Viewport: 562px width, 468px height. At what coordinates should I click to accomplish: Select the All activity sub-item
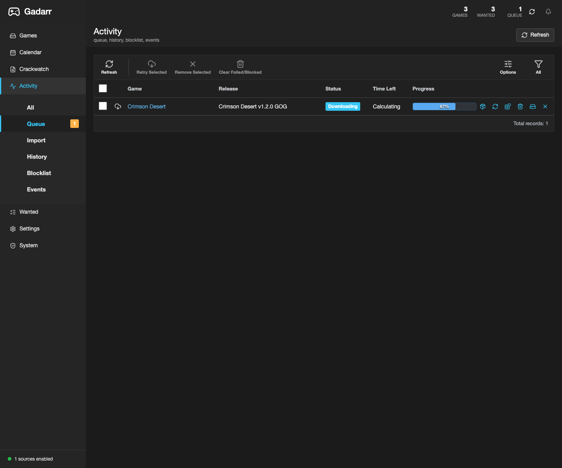pos(43,108)
